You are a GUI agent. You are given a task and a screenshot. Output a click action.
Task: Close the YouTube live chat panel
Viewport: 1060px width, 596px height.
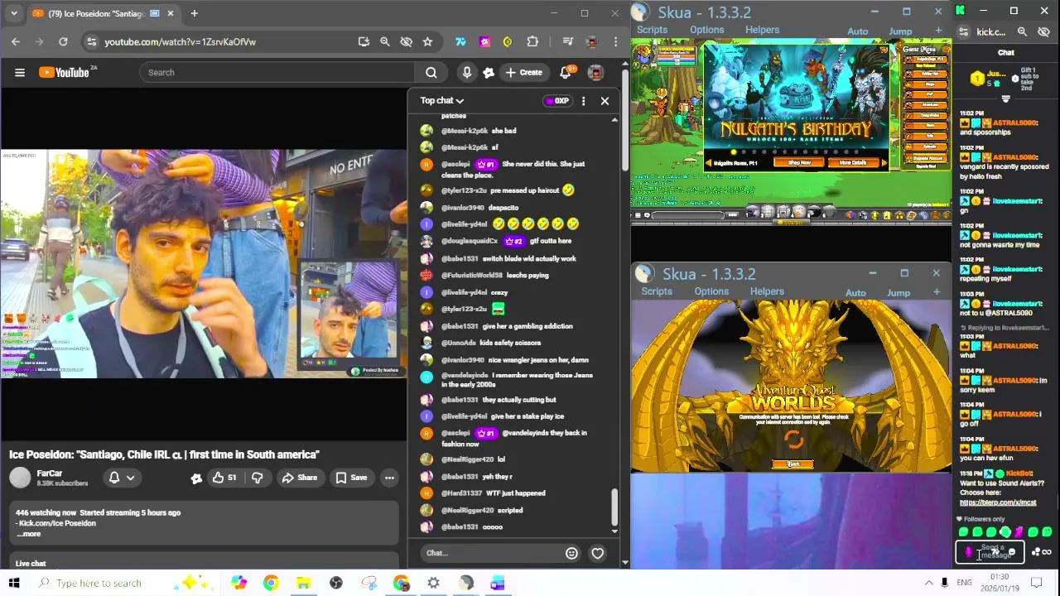605,101
